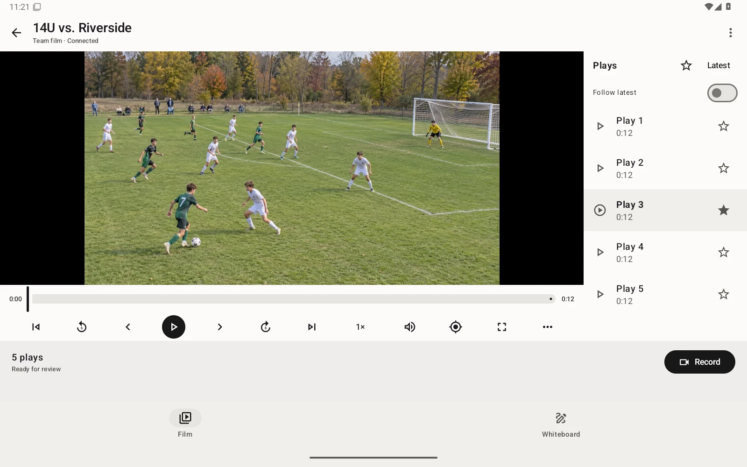Rewind 5 seconds

[82, 327]
